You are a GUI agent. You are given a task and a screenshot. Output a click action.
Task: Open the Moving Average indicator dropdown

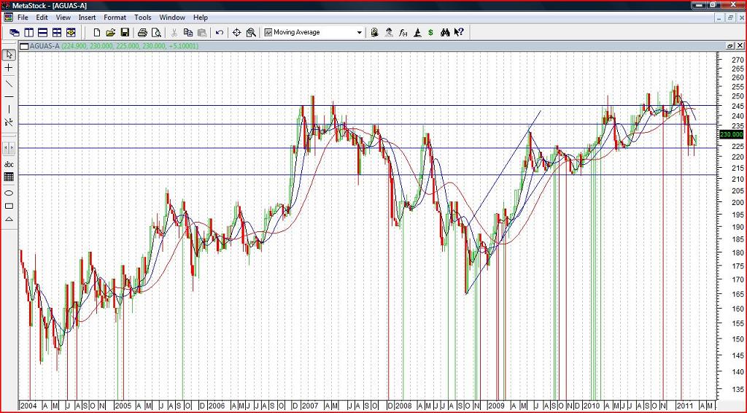click(359, 32)
